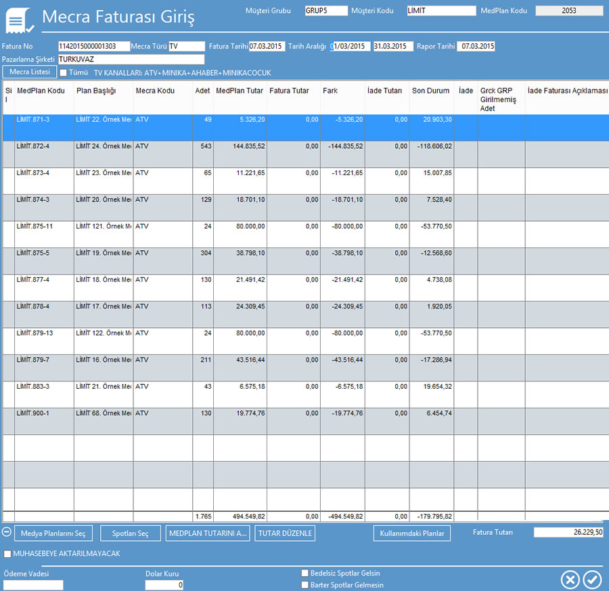Open Kullanımdaki Planlar

click(x=411, y=534)
